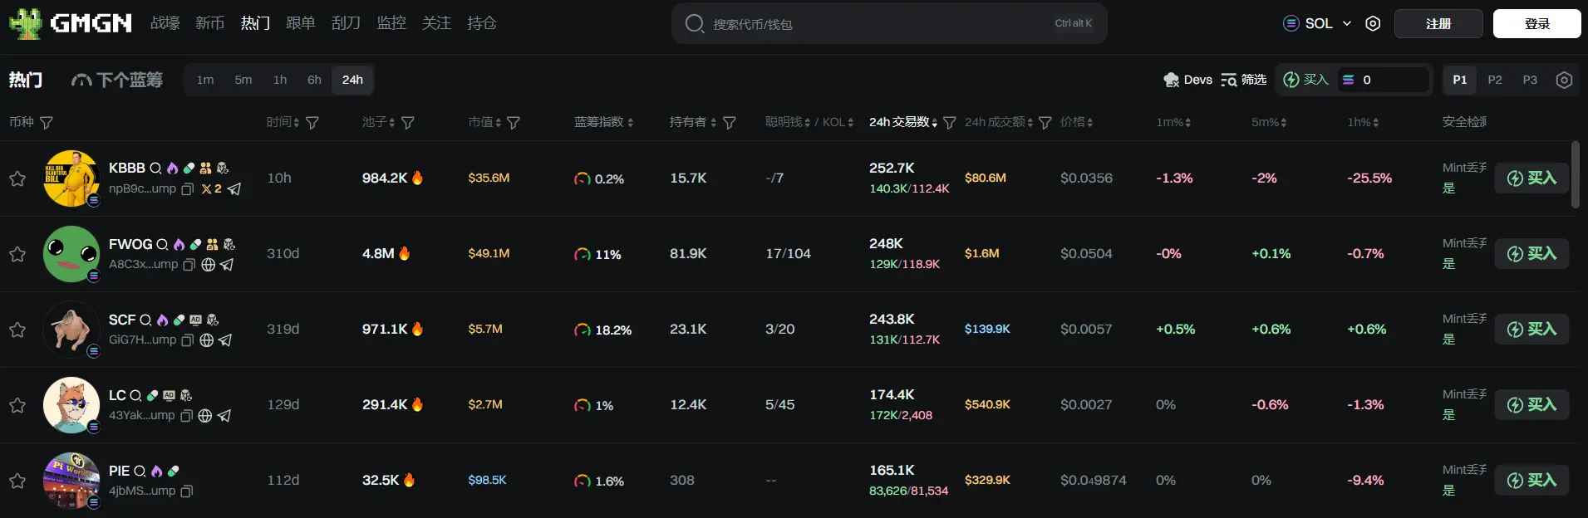This screenshot has width=1588, height=518.
Task: Open the settings hexagon icon beside SOL
Action: pyautogui.click(x=1373, y=24)
